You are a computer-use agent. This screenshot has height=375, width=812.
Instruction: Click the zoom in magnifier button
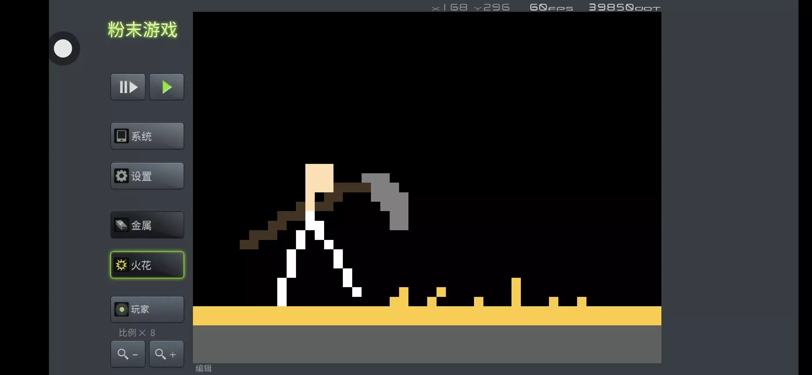166,354
